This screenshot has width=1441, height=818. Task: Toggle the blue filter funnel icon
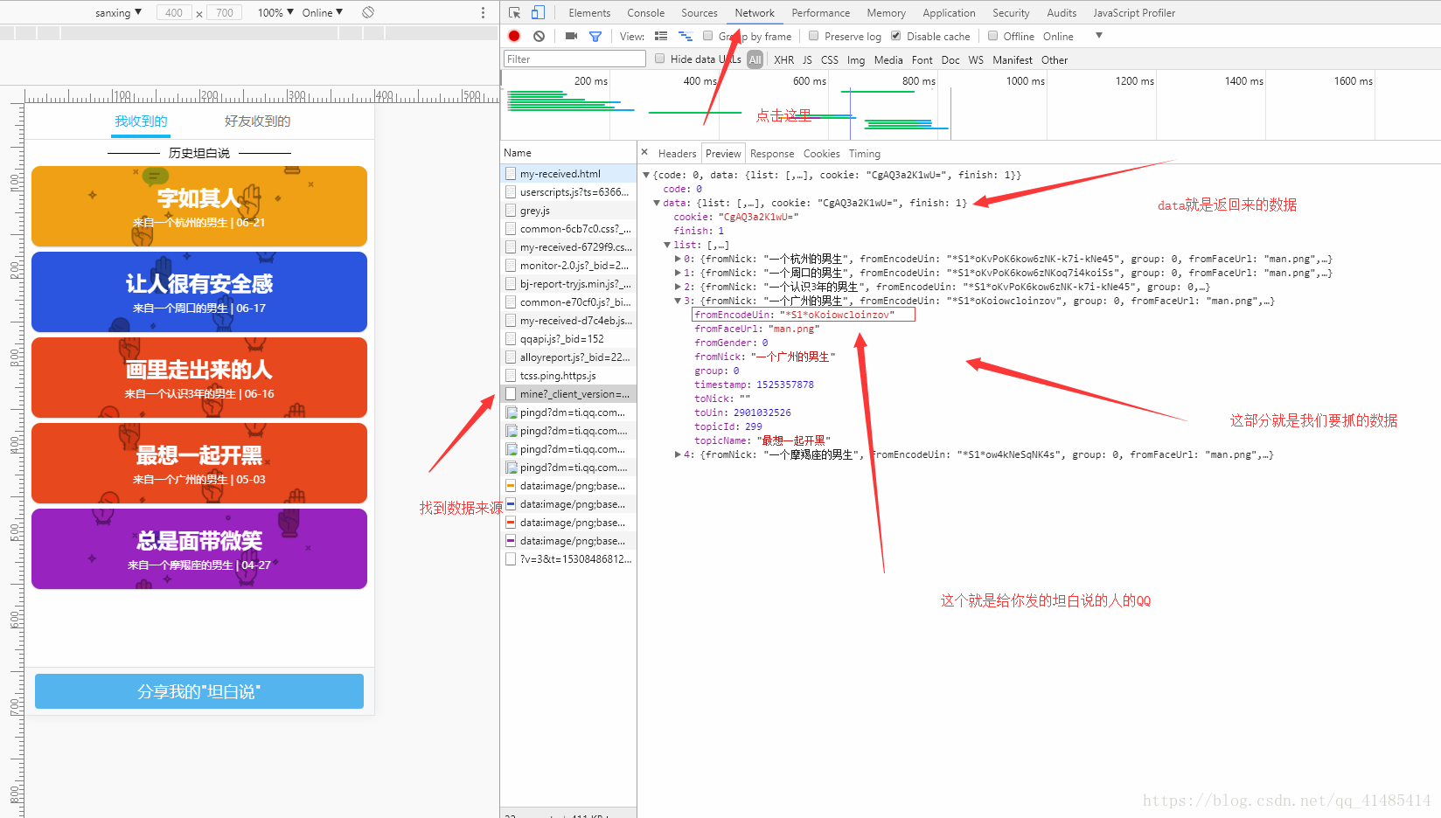[x=595, y=37]
